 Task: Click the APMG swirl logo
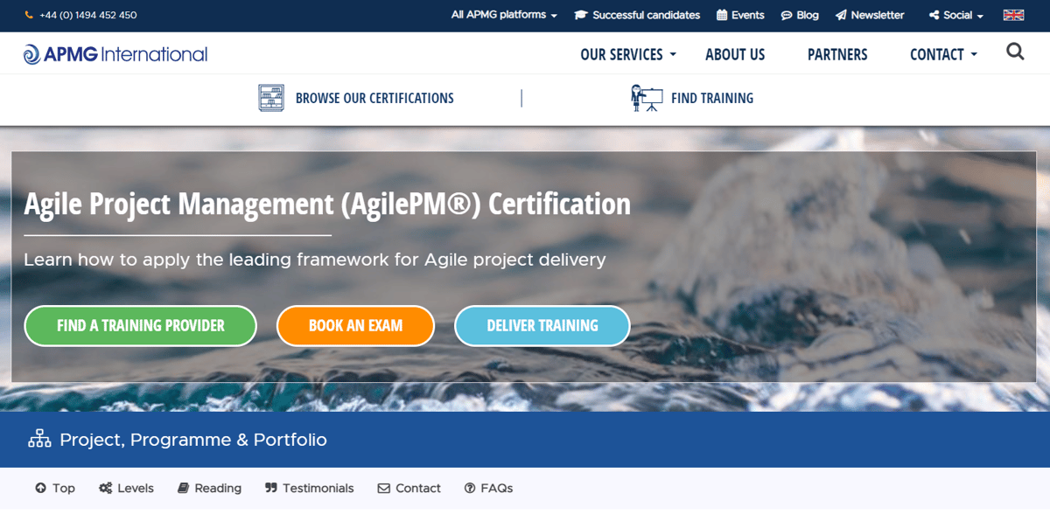pyautogui.click(x=31, y=54)
